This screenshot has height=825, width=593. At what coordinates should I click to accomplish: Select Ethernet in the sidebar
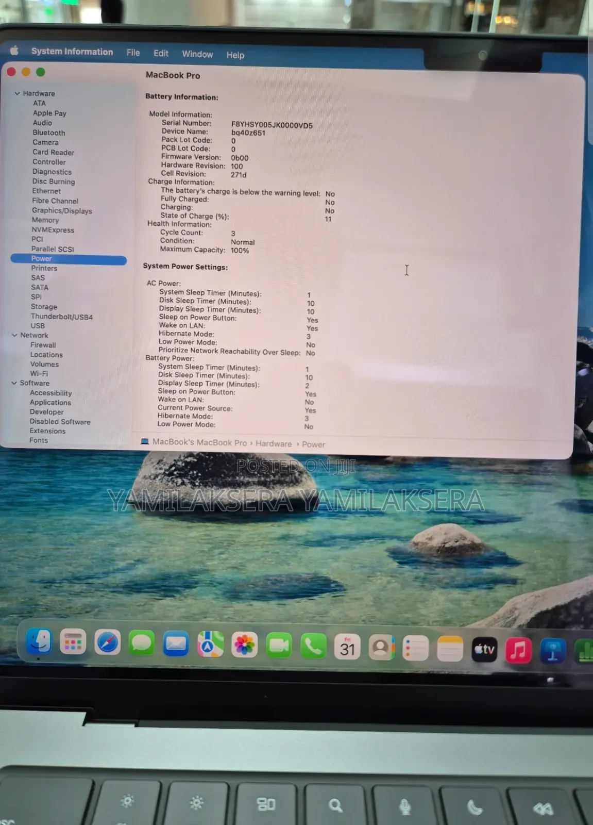click(x=46, y=191)
